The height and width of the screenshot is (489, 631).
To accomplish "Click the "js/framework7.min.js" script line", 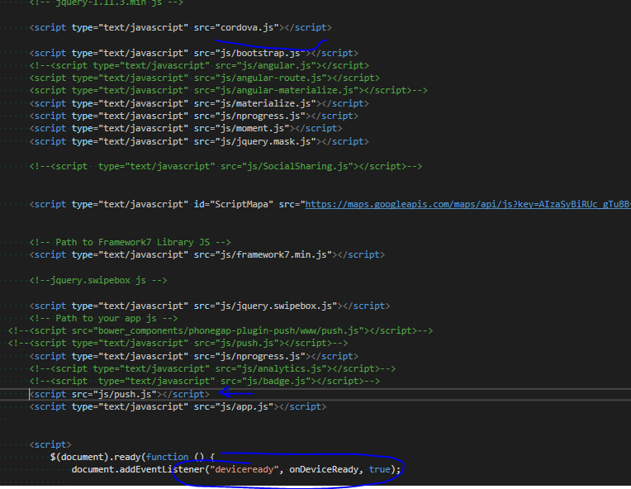I will pos(207,254).
